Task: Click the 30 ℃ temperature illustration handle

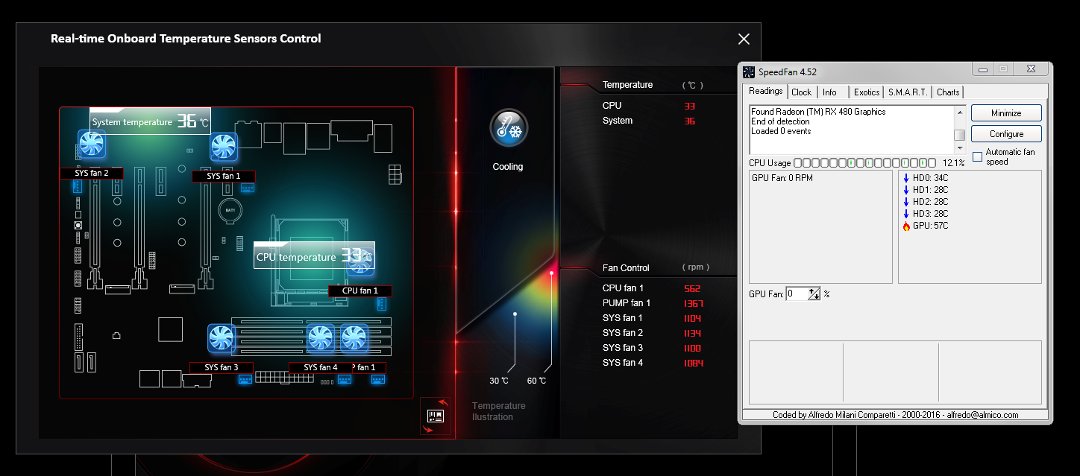Action: (x=515, y=315)
